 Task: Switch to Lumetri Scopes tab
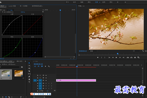coord(12,6)
